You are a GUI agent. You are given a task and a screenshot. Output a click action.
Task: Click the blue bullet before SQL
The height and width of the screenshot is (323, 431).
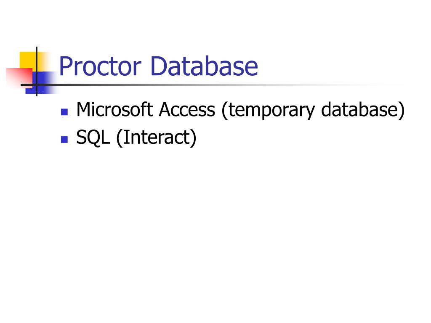coord(64,139)
